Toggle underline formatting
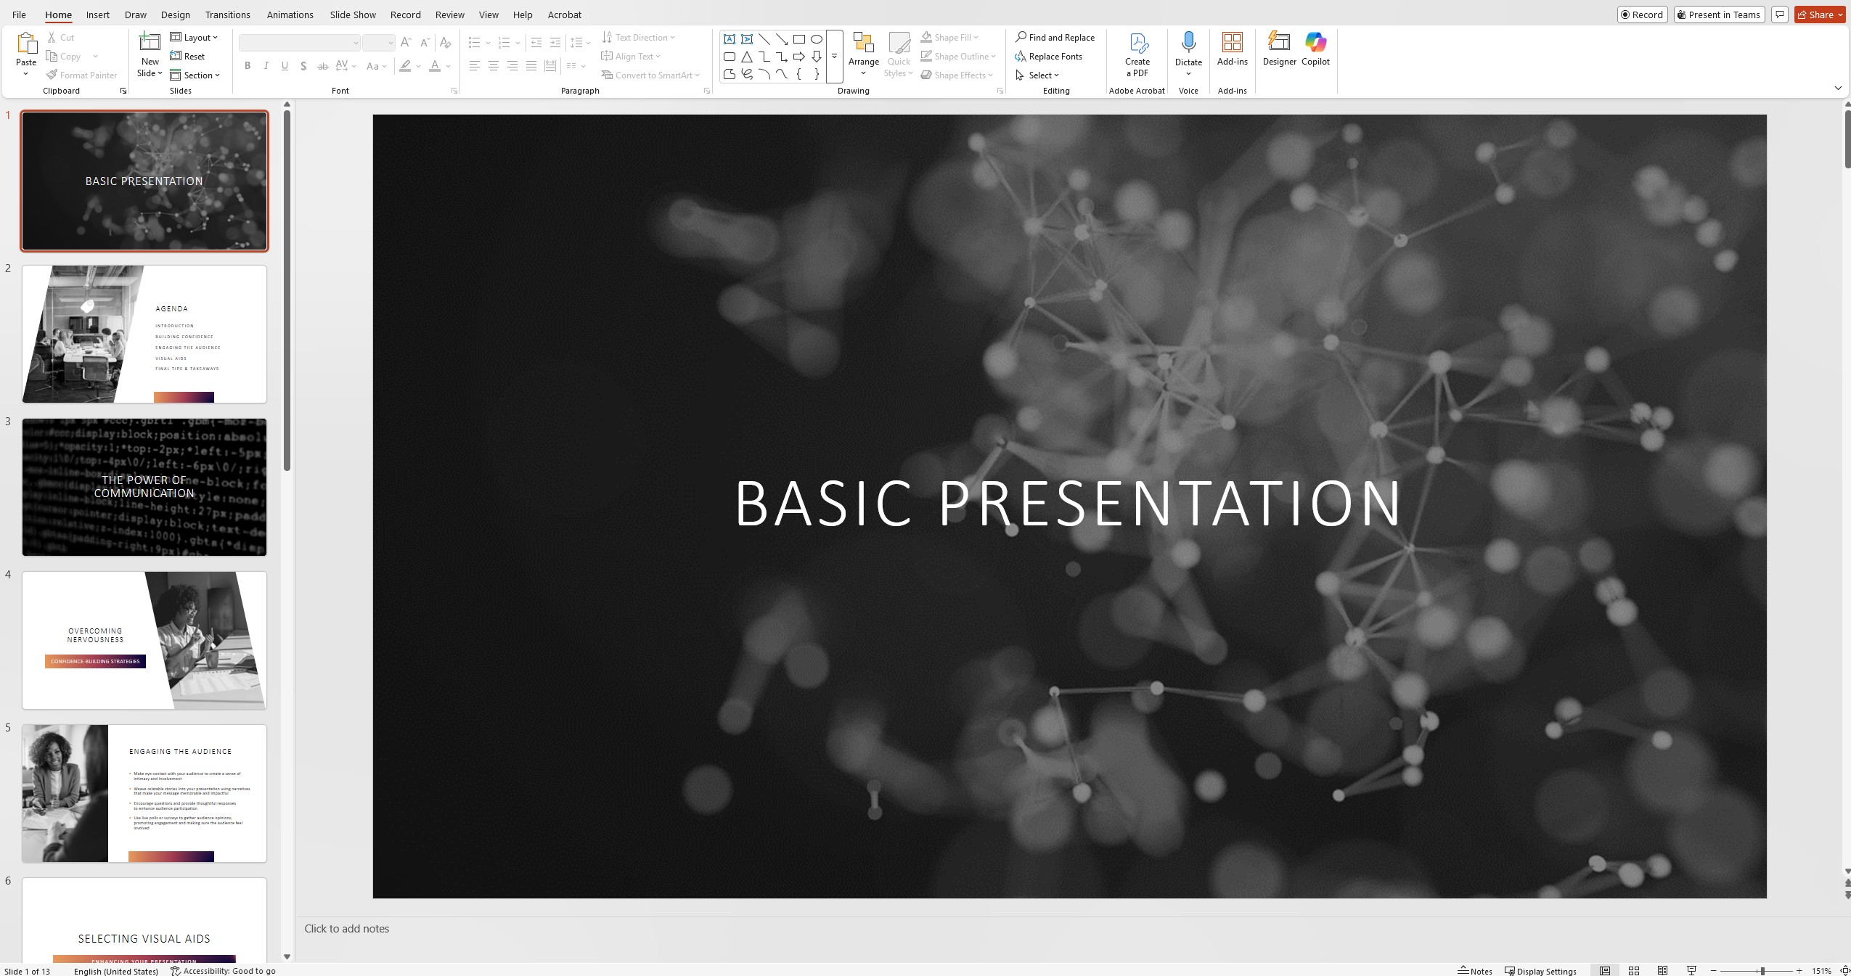 [x=285, y=65]
